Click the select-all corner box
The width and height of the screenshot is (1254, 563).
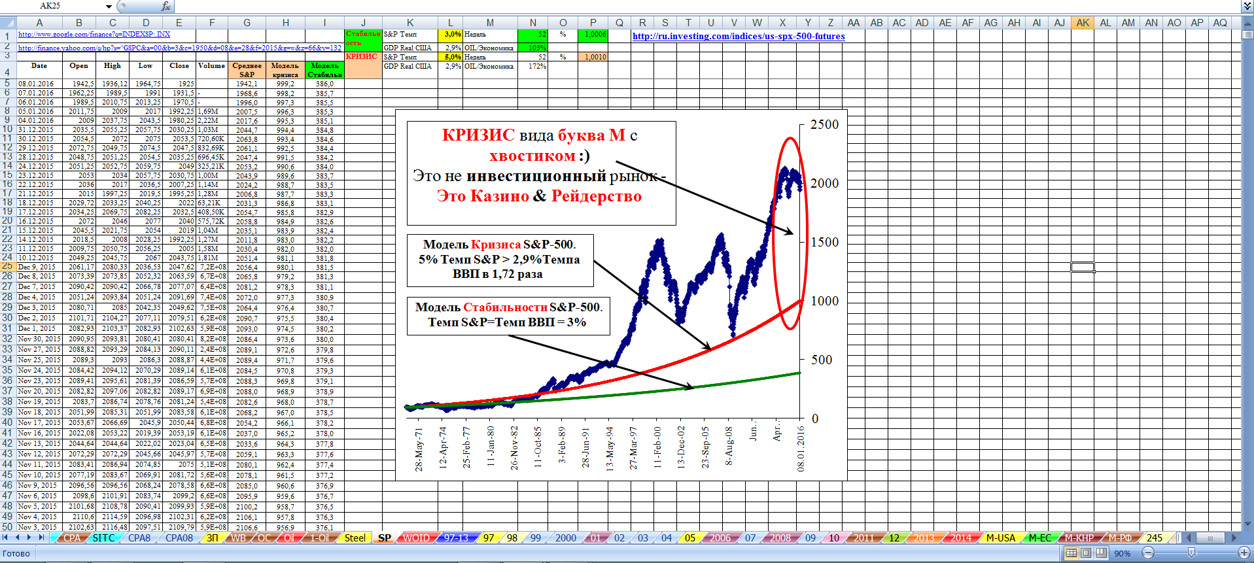pyautogui.click(x=7, y=22)
